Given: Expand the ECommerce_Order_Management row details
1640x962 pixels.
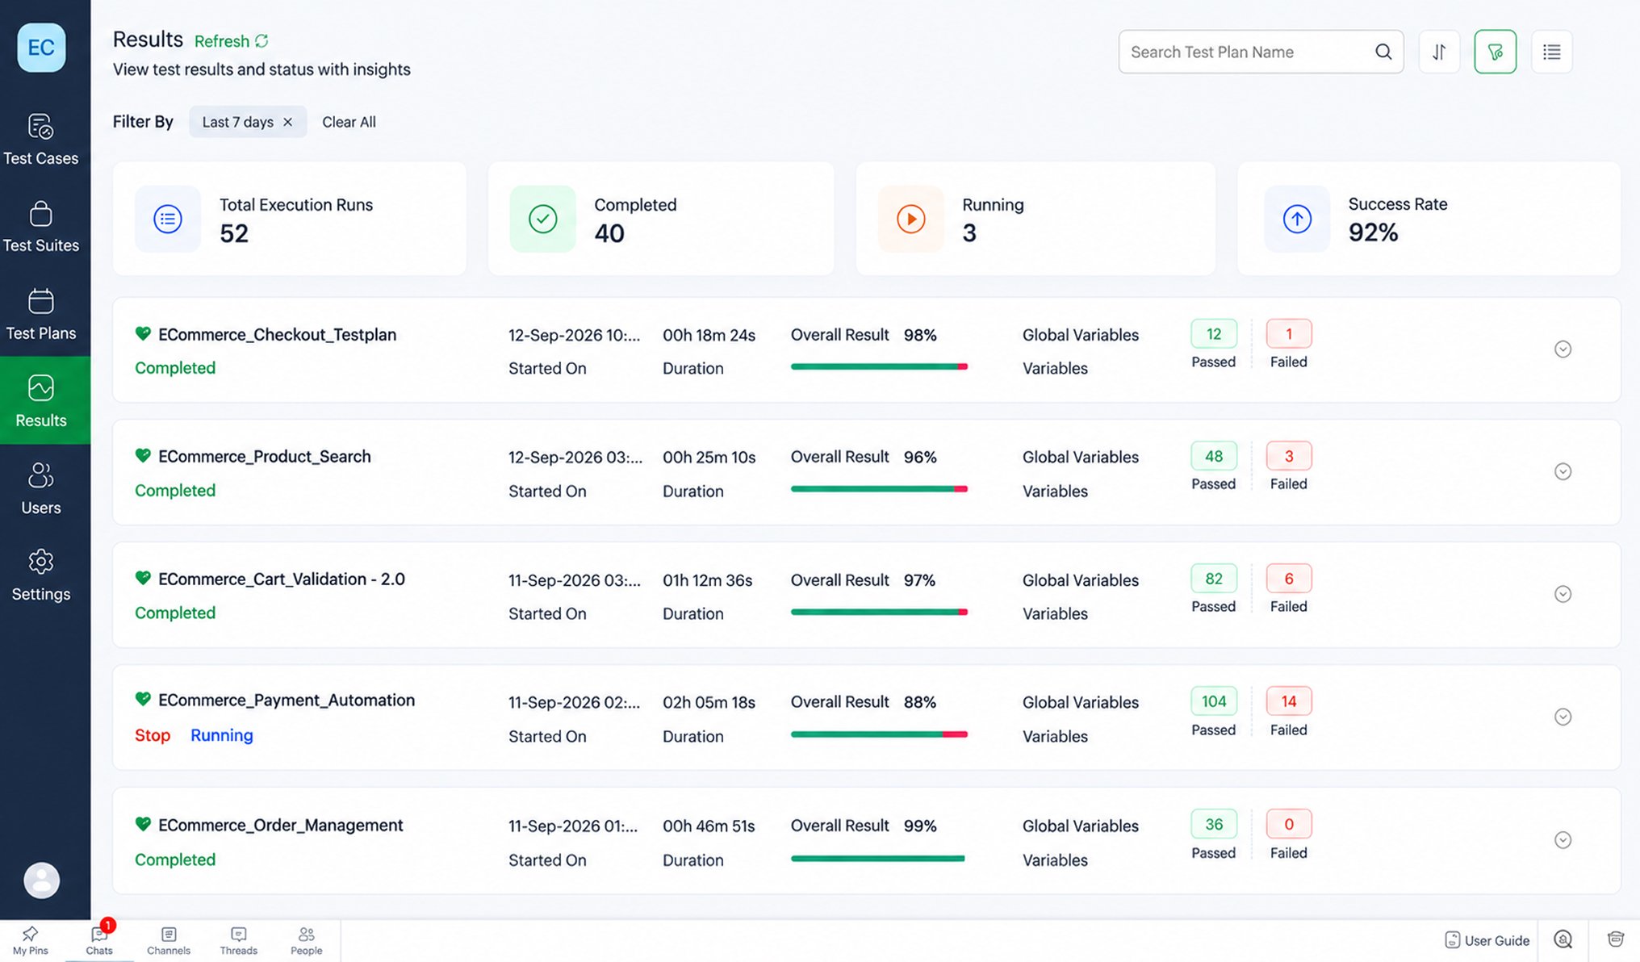Looking at the screenshot, I should click(1563, 840).
